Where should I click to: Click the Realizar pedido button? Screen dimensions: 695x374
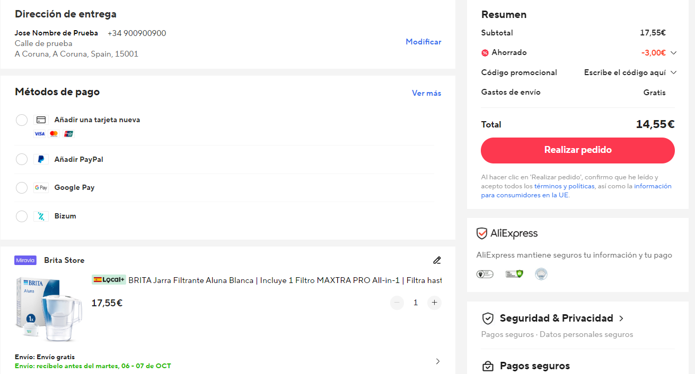pos(577,150)
